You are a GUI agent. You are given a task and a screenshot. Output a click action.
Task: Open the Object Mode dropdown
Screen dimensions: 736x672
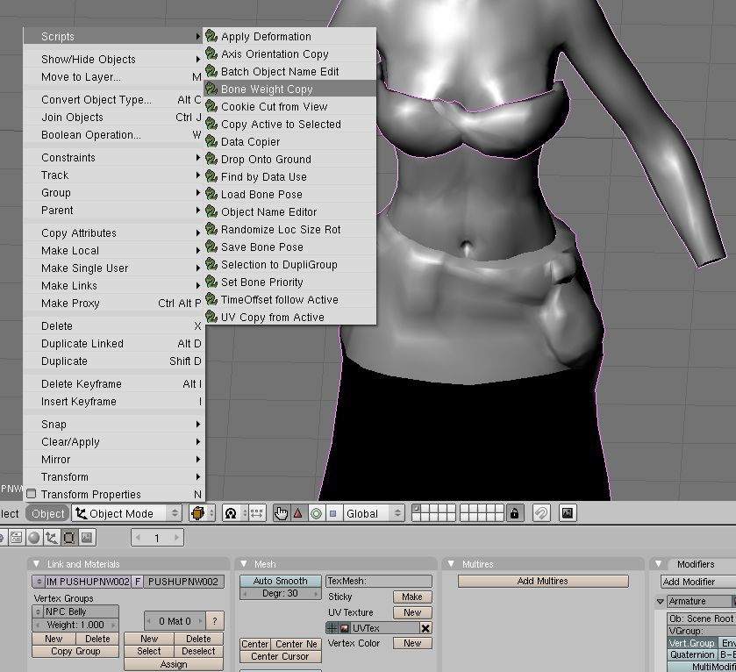[127, 513]
